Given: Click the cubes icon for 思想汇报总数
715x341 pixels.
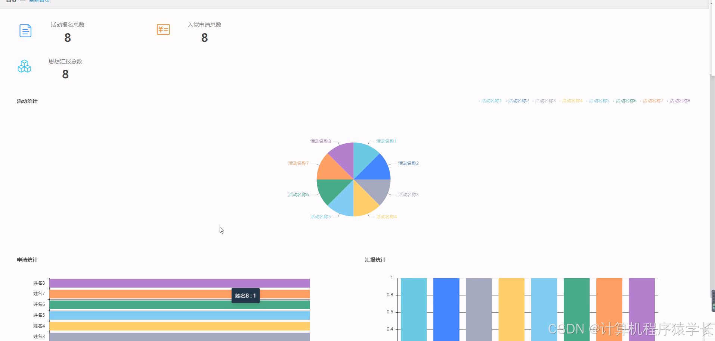Looking at the screenshot, I should 24,66.
